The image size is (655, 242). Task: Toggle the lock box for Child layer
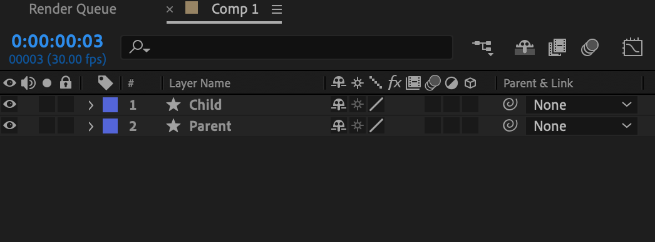click(66, 105)
